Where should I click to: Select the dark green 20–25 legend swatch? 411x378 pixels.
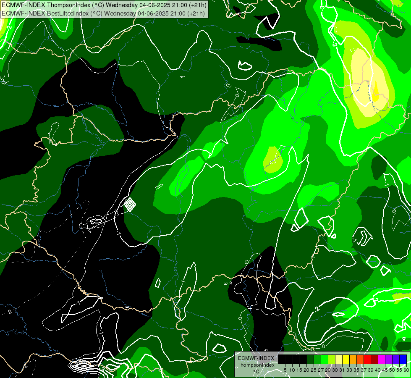pyautogui.click(x=310, y=359)
